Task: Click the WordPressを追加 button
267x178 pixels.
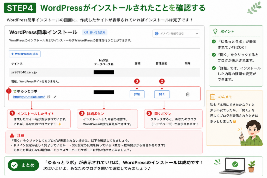Action: pos(25,54)
